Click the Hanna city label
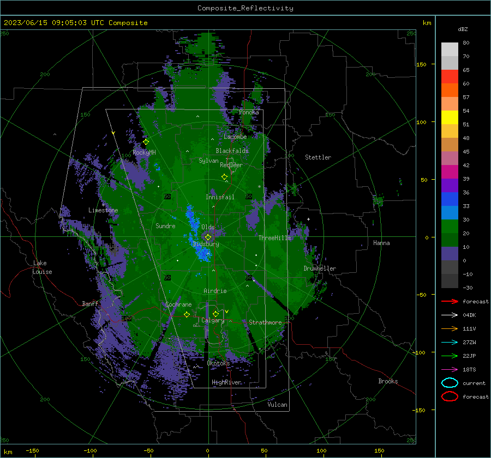The width and height of the screenshot is (491, 458). (381, 243)
